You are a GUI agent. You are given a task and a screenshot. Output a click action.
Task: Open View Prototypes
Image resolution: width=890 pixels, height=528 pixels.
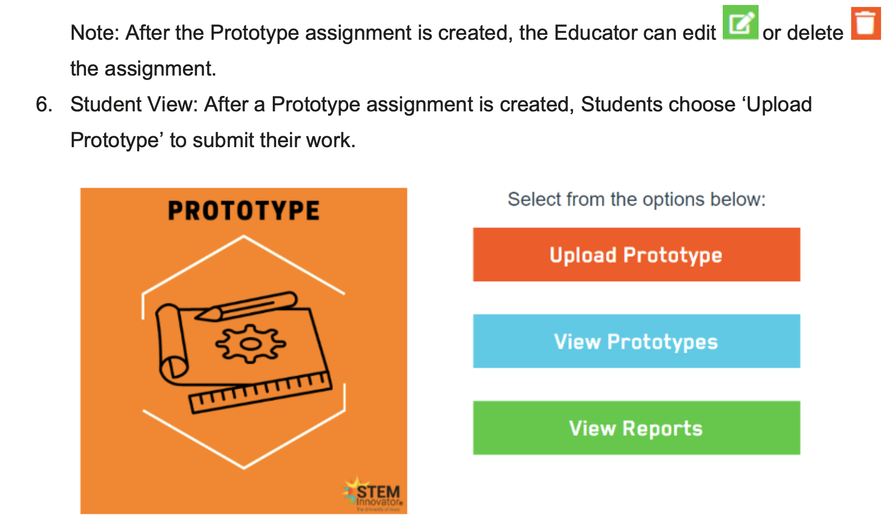tap(636, 341)
